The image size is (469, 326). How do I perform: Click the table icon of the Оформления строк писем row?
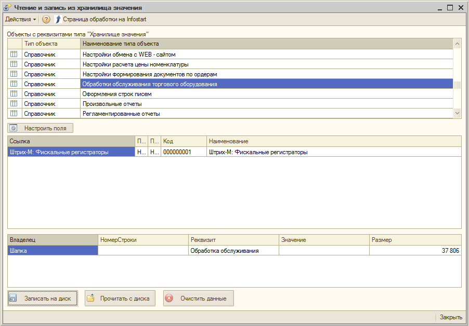(14, 94)
